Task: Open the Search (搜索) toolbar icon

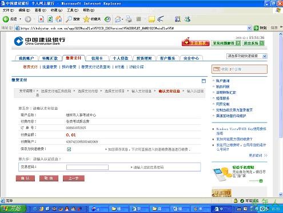Action: [69, 19]
